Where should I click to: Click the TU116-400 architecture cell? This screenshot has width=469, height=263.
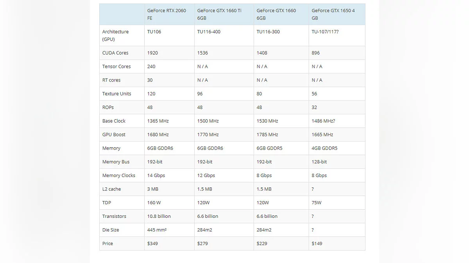(x=209, y=32)
